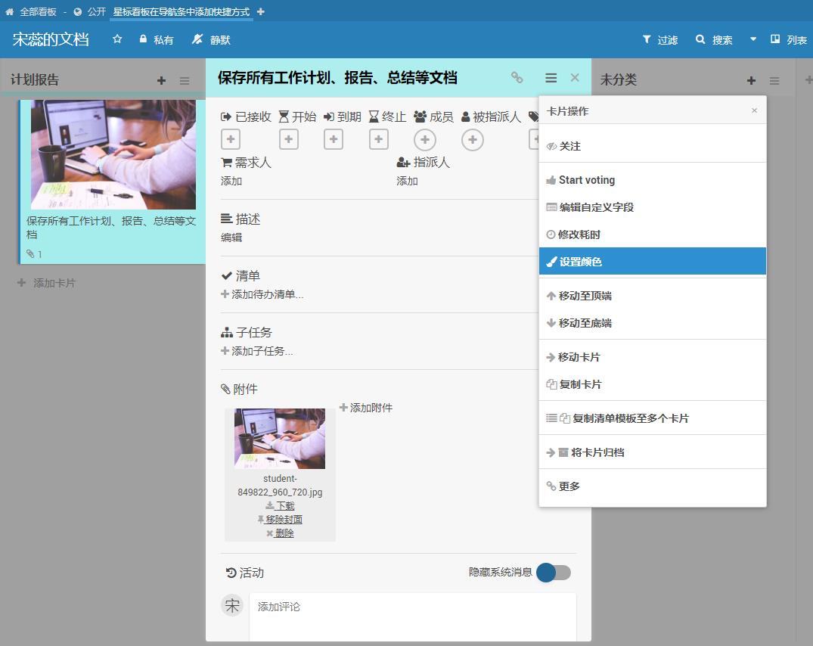Select 设置颜色 from card actions
Screen dimensions: 813x646
(x=580, y=262)
